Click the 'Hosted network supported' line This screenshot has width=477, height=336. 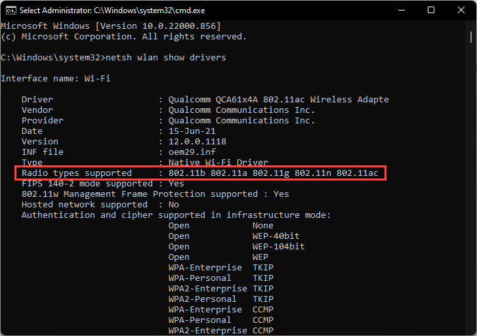(100, 205)
